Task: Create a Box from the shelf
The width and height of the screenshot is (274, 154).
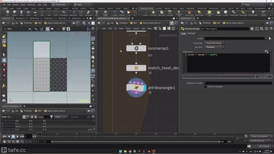Action: 8,13
